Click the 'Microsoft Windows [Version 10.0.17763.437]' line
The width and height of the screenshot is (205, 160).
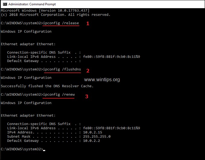(x=45, y=11)
